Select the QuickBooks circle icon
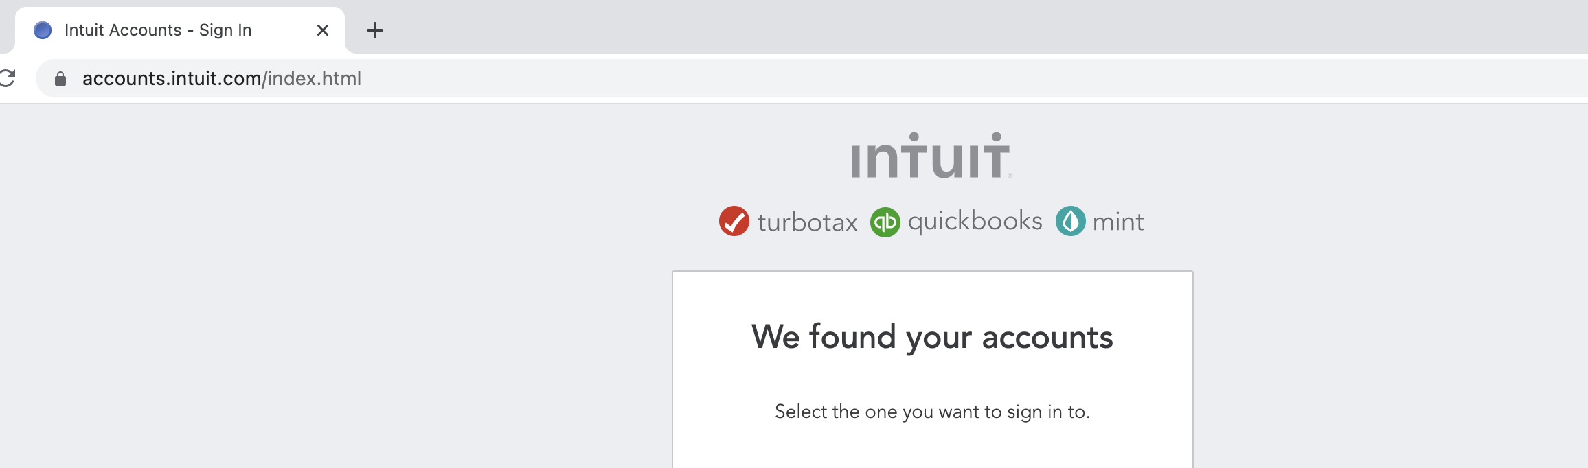The image size is (1588, 468). click(x=885, y=221)
